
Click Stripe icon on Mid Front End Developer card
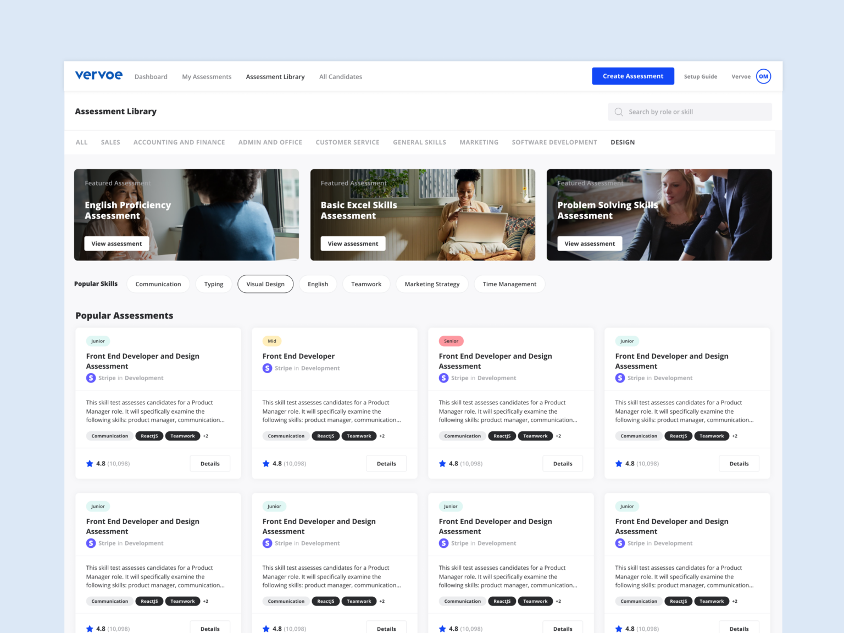[x=267, y=368]
